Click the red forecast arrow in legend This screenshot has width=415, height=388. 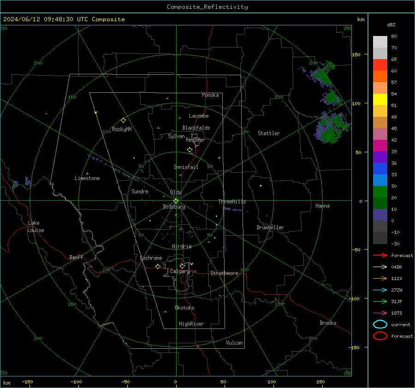point(380,255)
